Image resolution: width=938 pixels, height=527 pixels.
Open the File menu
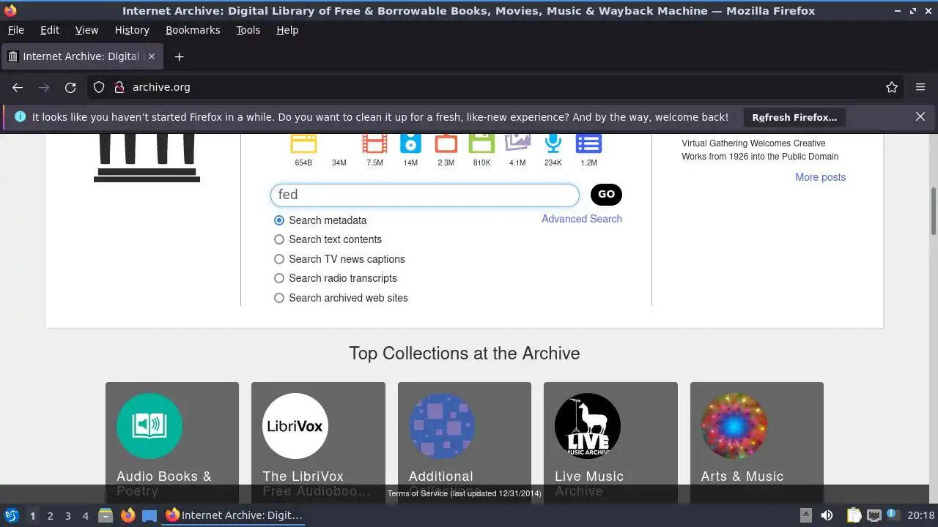pyautogui.click(x=15, y=30)
